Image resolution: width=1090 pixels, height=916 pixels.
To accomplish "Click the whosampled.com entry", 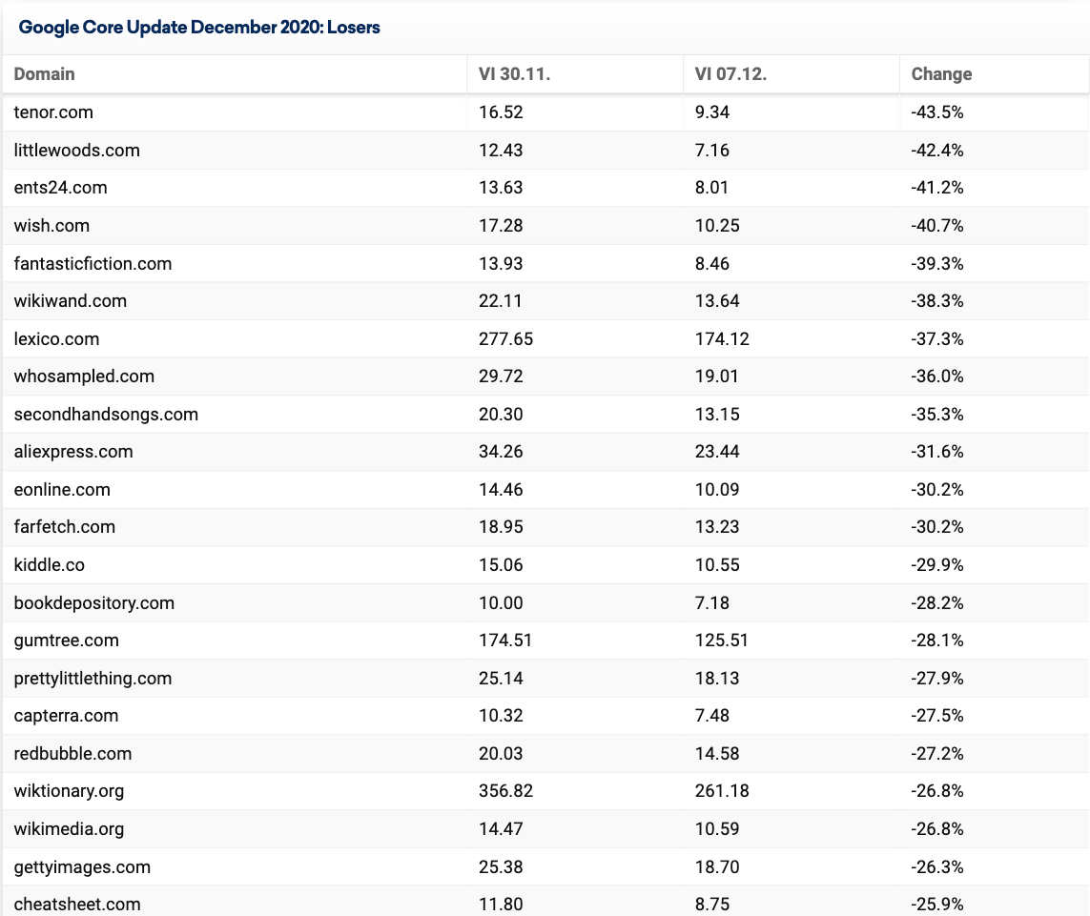I will (x=84, y=376).
